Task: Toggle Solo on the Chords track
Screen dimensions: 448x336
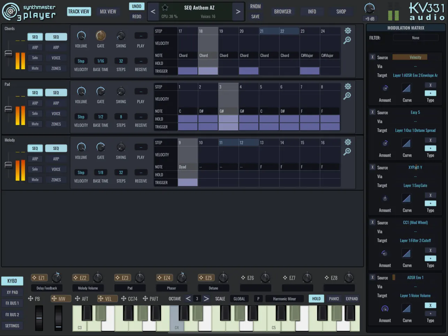Action: (x=35, y=58)
